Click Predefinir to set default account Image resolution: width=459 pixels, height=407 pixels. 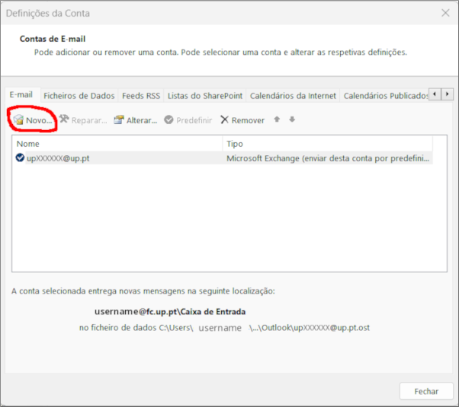point(188,120)
